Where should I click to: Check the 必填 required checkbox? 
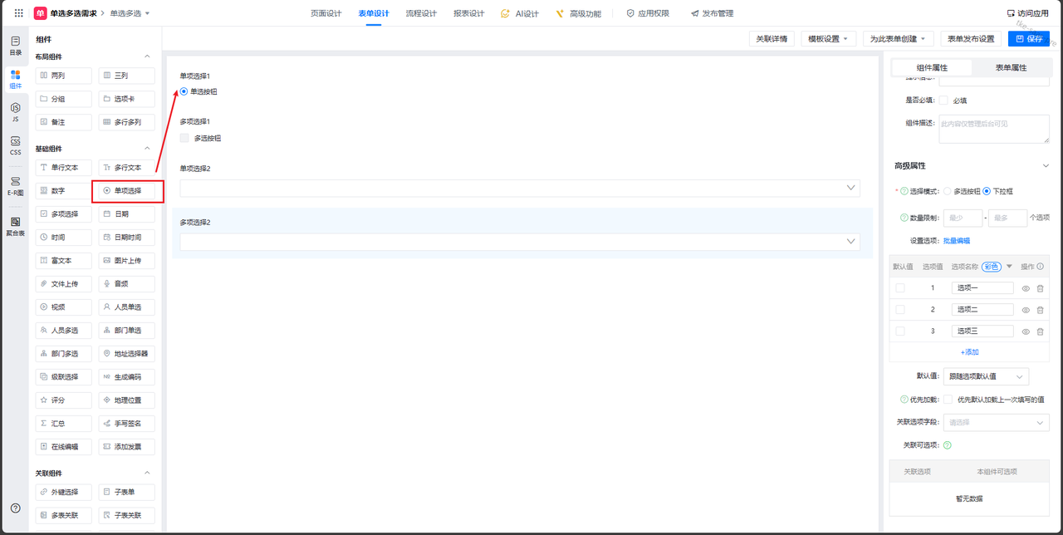943,101
